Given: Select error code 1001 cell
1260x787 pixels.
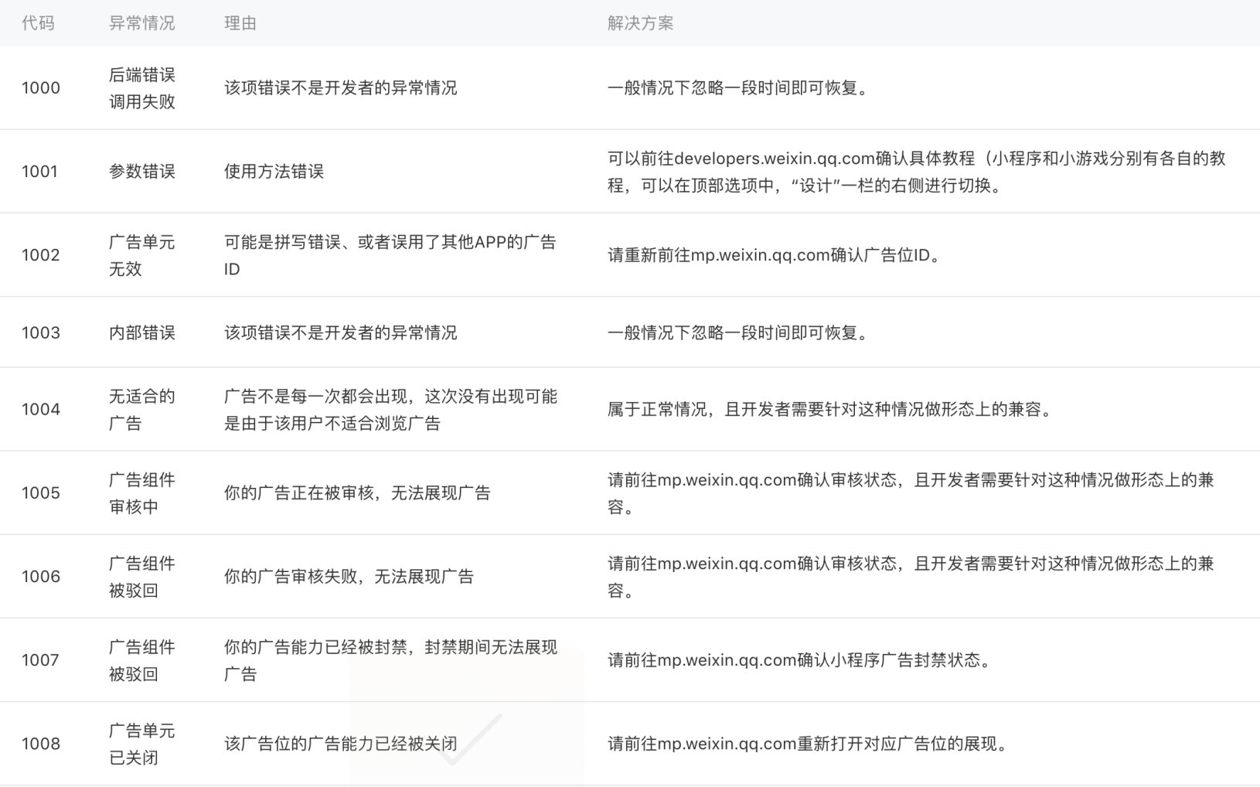Looking at the screenshot, I should coord(39,172).
